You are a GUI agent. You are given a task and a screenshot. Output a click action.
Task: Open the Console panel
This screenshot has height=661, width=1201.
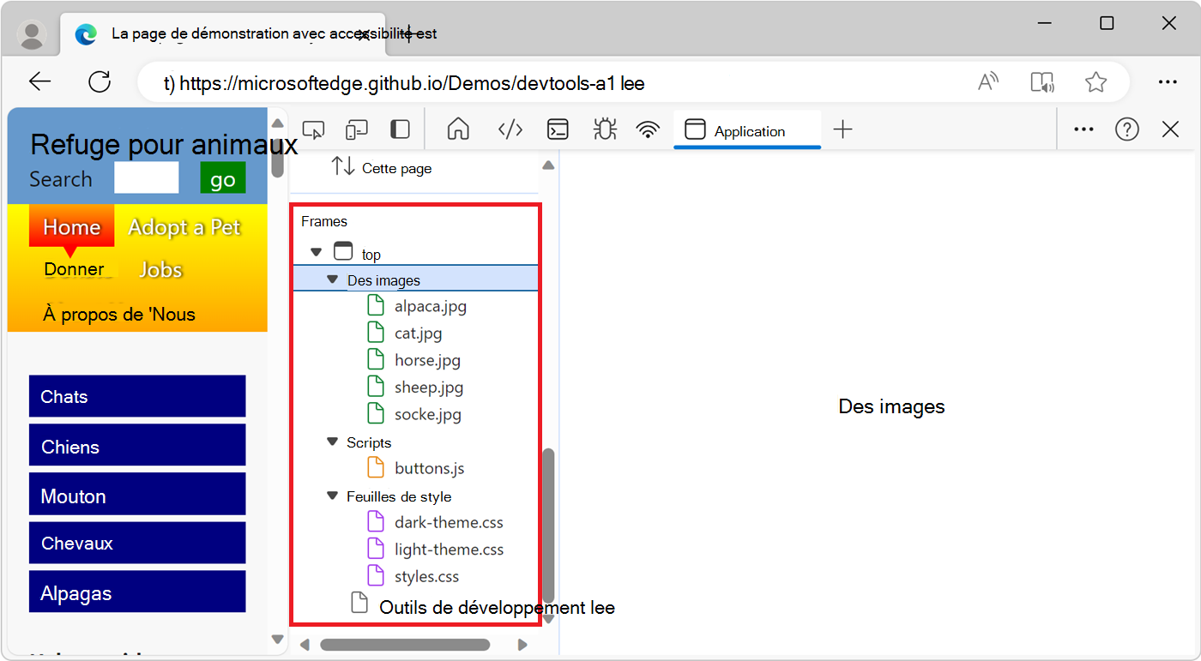pos(558,129)
